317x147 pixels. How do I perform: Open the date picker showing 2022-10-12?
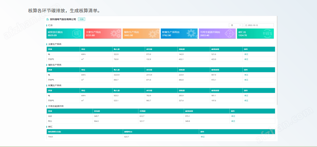(259, 25)
